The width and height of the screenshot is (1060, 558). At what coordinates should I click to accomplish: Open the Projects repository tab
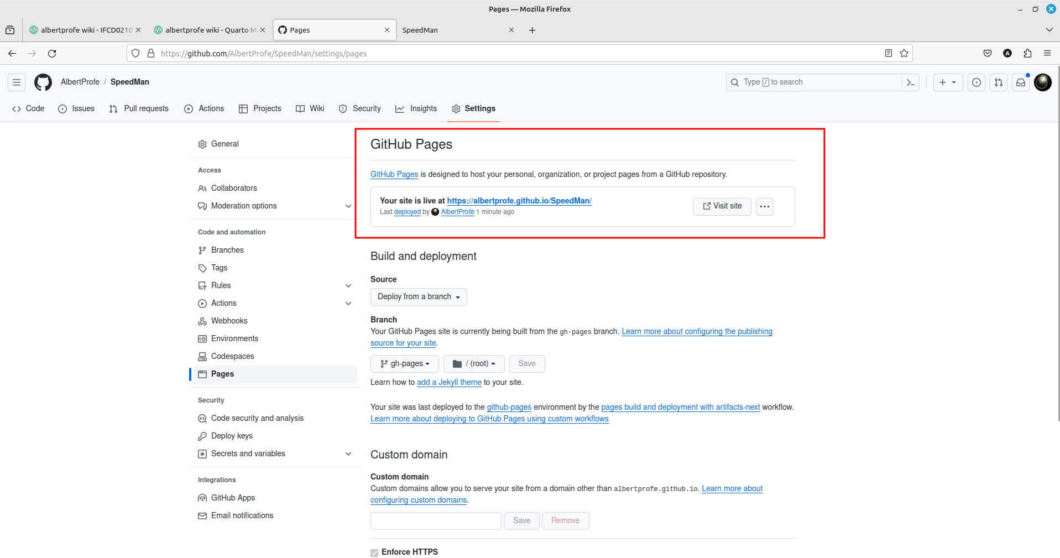pyautogui.click(x=260, y=109)
